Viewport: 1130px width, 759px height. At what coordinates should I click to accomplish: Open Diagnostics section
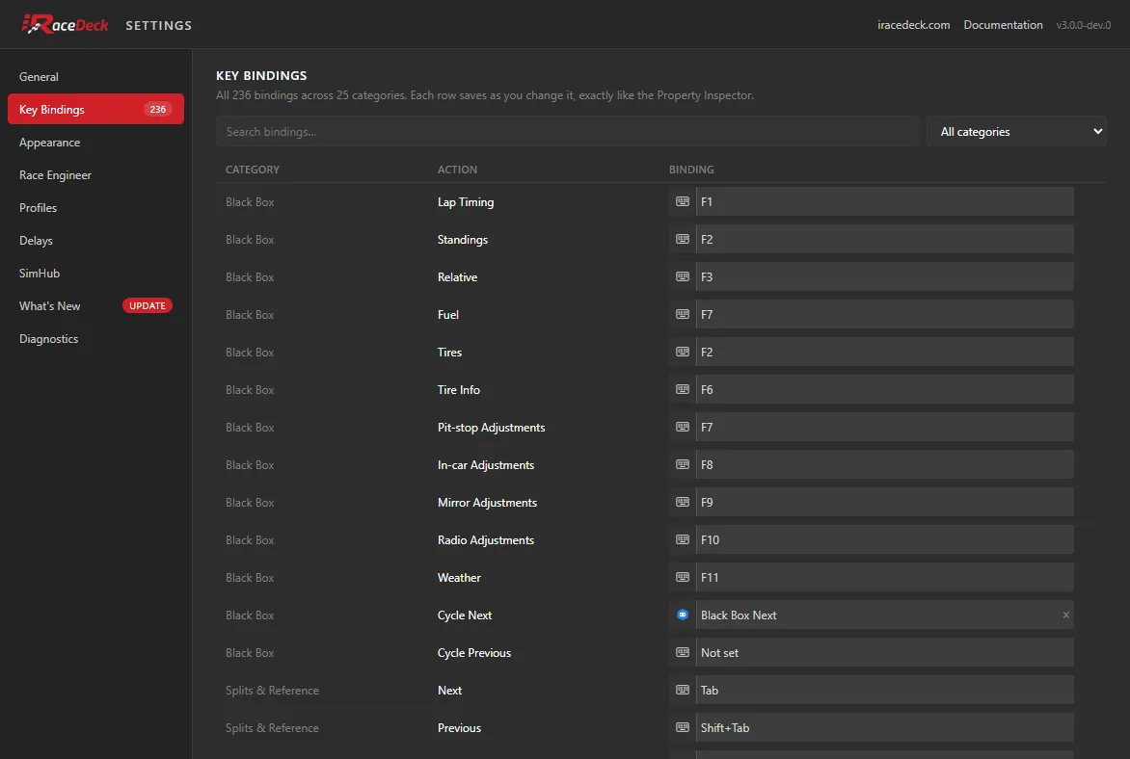(x=95, y=338)
